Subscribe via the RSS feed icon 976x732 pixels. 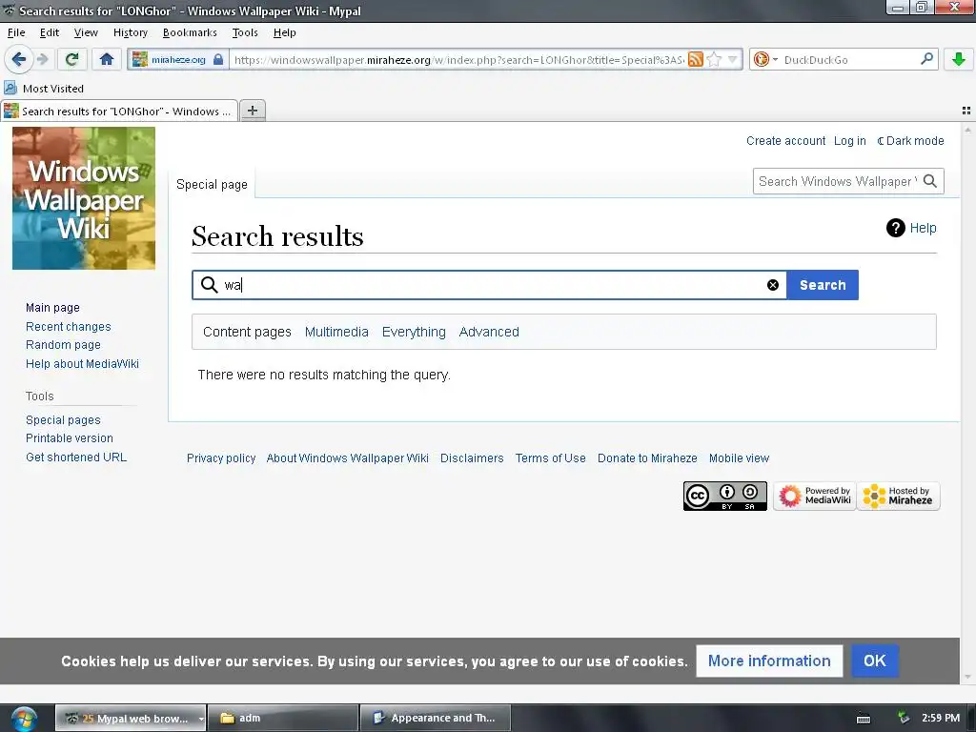(x=695, y=60)
